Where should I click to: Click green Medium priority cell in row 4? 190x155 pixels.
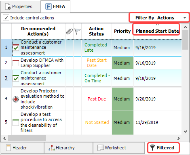(x=122, y=99)
